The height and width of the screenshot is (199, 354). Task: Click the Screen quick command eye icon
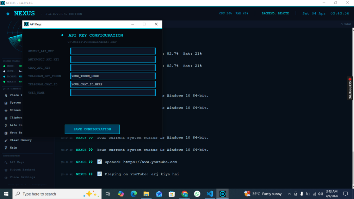[6, 110]
